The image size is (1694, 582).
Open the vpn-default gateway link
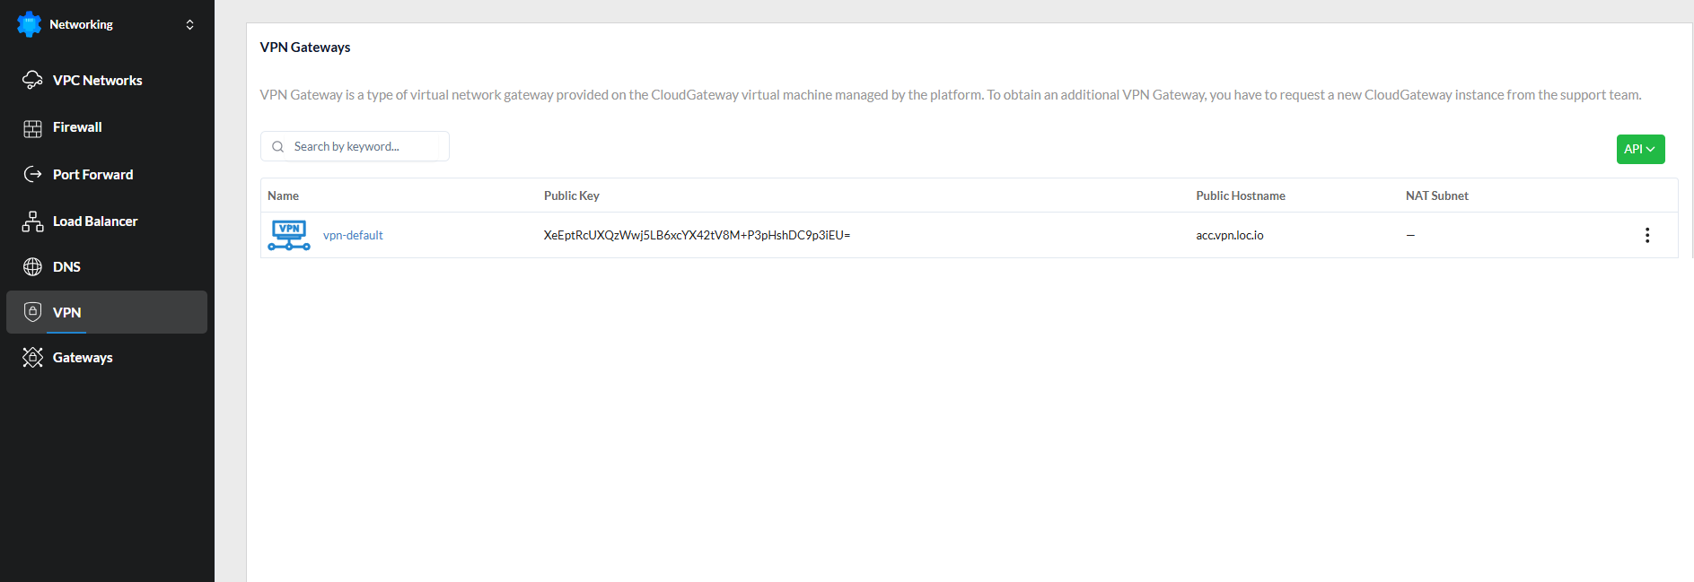coord(353,235)
